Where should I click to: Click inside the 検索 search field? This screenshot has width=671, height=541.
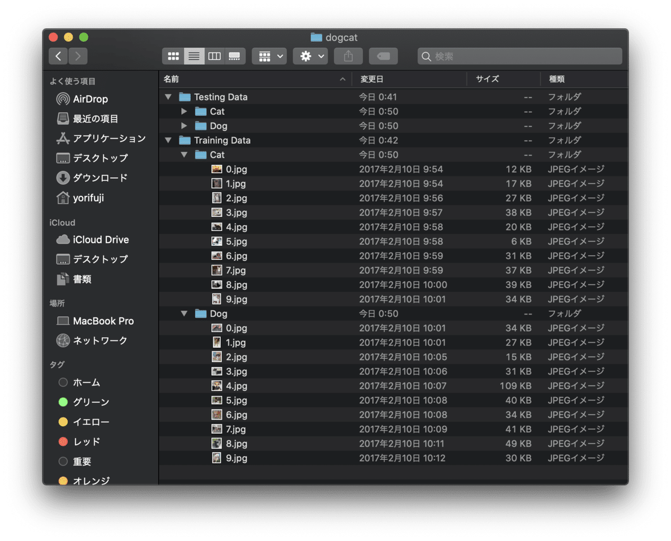point(520,56)
